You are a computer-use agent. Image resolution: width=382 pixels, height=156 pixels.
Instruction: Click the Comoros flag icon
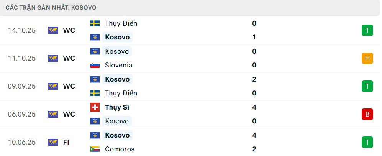point(95,149)
